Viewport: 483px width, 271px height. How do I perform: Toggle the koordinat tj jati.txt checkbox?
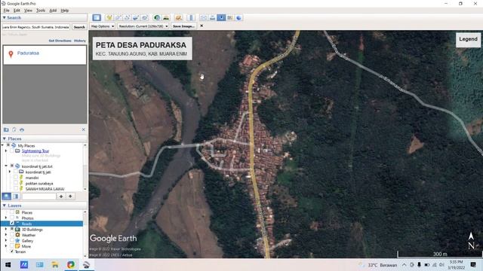pyautogui.click(x=12, y=166)
